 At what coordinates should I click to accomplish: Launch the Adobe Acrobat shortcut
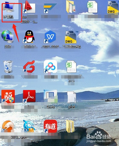click(x=29, y=96)
